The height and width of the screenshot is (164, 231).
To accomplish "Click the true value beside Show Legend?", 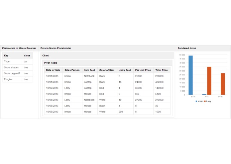I will pos(27,73).
